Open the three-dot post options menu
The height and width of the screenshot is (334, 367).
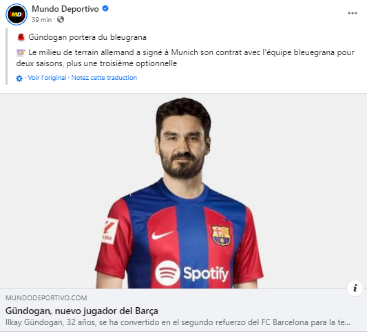[x=353, y=13]
